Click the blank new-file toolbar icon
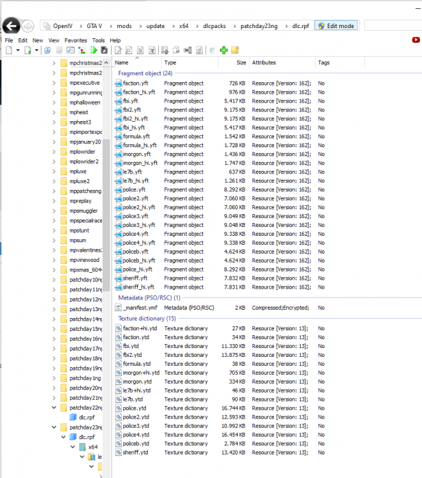This screenshot has height=478, width=422. (x=9, y=50)
